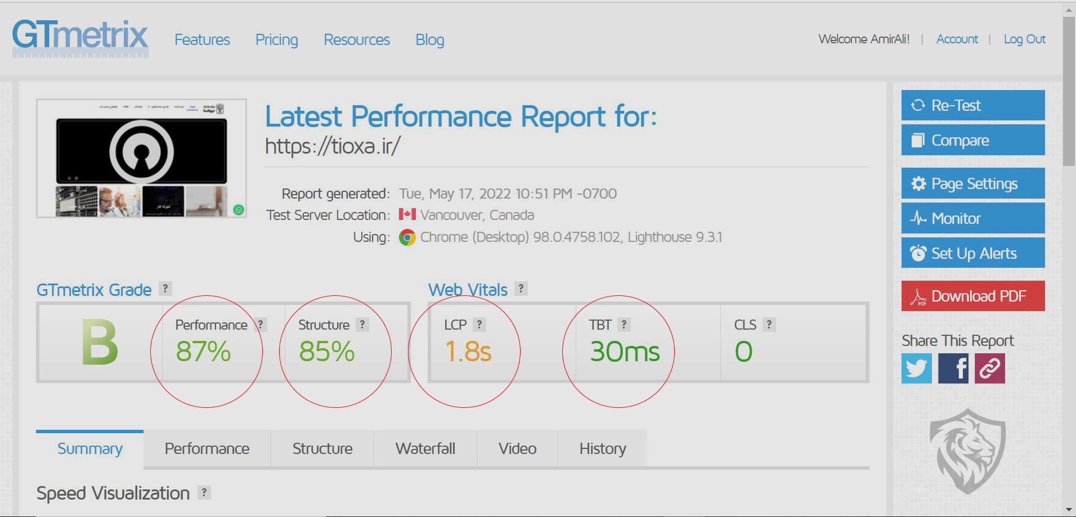Open help for Web Vitals heading
The height and width of the screenshot is (517, 1076).
(521, 289)
